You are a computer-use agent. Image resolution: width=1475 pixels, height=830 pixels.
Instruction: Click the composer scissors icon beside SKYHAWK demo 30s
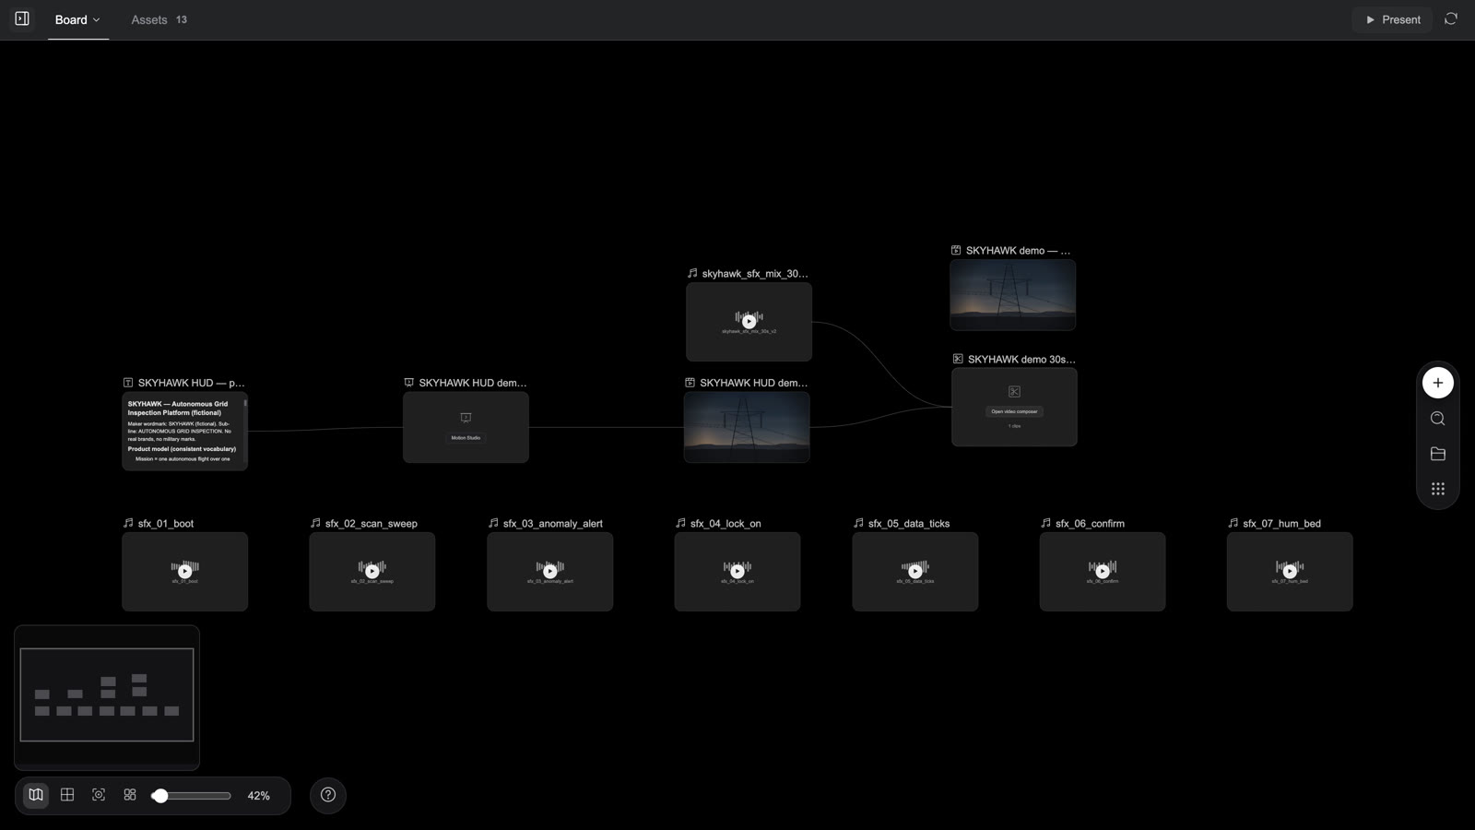[x=958, y=359]
